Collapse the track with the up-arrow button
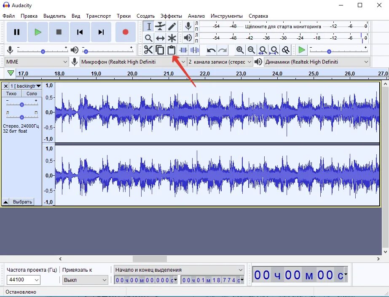The height and width of the screenshot is (297, 389). click(x=5, y=202)
